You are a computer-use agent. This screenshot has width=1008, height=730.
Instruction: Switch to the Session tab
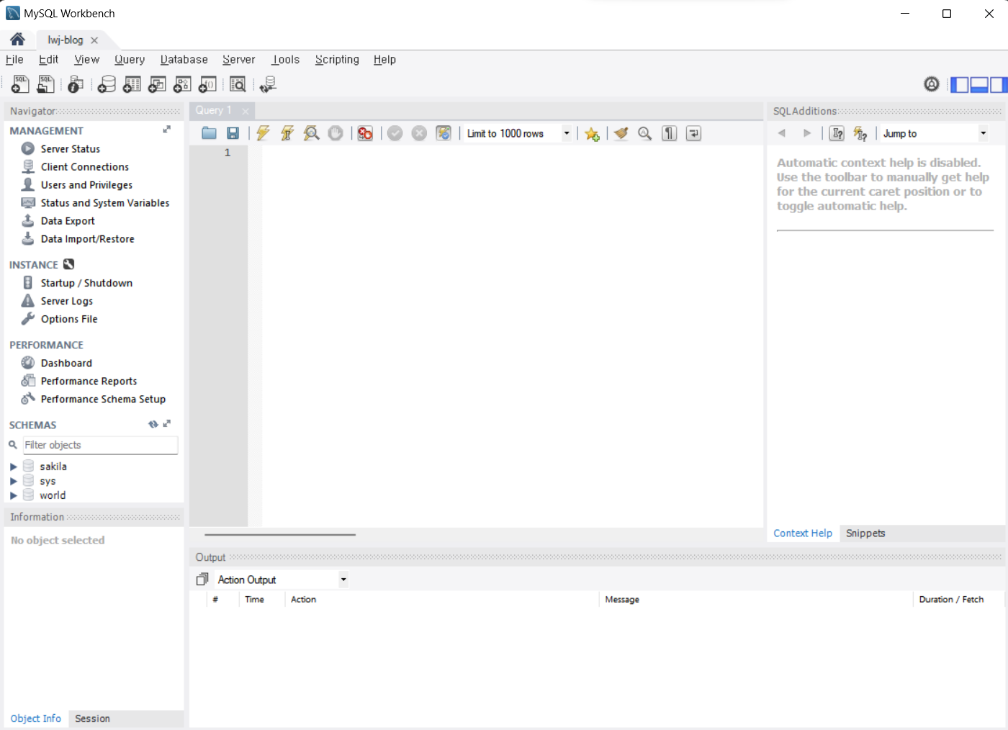point(92,718)
